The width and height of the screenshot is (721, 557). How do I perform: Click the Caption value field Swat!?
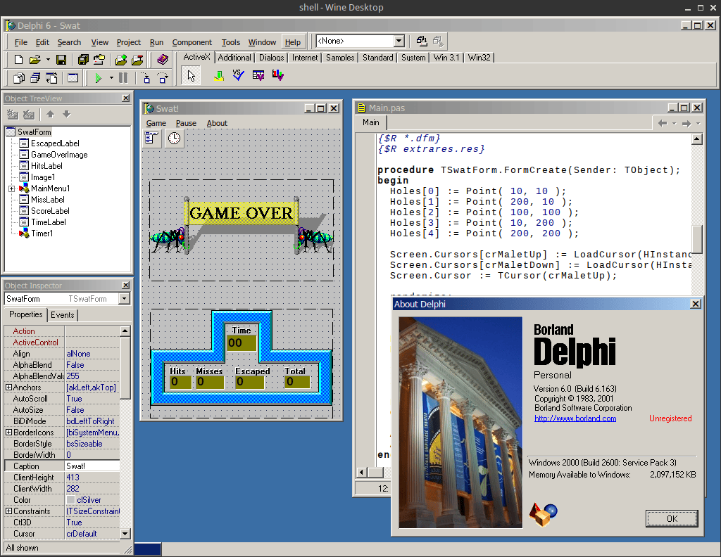(x=92, y=466)
